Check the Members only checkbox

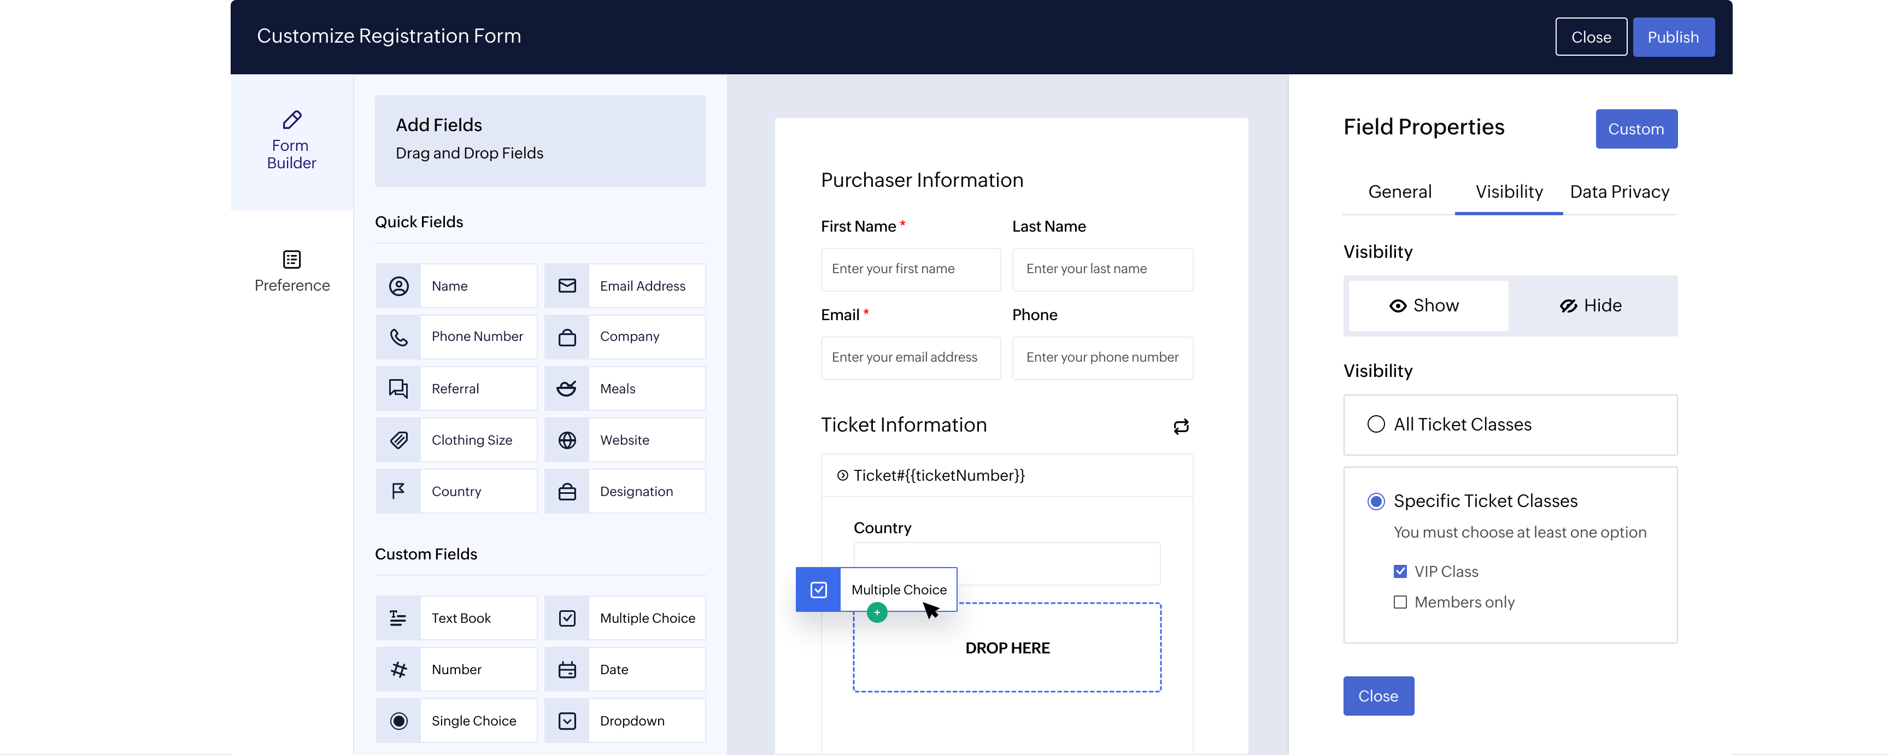1400,602
